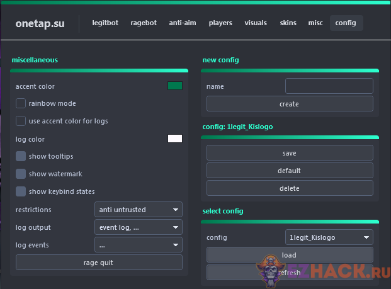Image resolution: width=391 pixels, height=289 pixels.
Task: Focus the new config name field
Action: 329,86
